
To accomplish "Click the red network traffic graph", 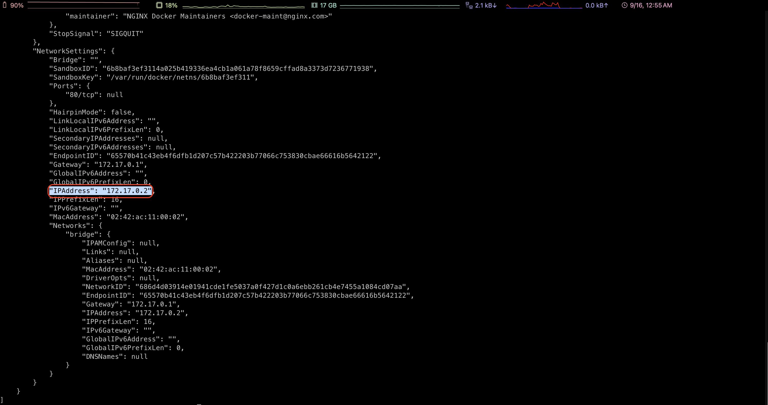I will point(544,5).
